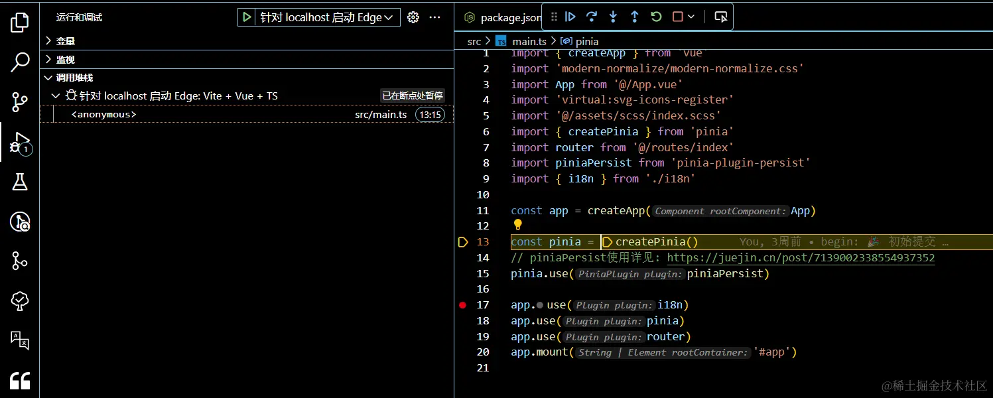This screenshot has height=398, width=993.
Task: Click '#app' string in app.mount
Action: tap(771, 352)
